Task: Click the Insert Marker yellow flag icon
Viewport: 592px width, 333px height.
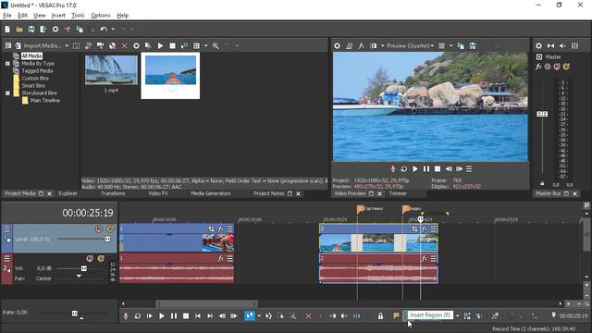Action: coord(396,315)
